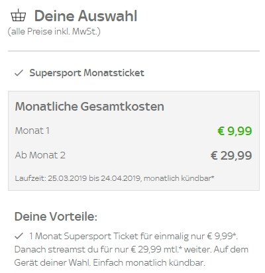The image size is (265, 273).
Task: Click the € 29,99 monthly price
Action: click(x=231, y=155)
